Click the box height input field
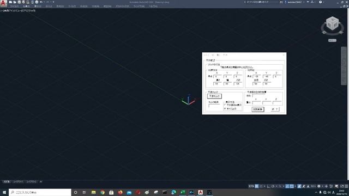This screenshot has height=196, width=349. pyautogui.click(x=238, y=84)
